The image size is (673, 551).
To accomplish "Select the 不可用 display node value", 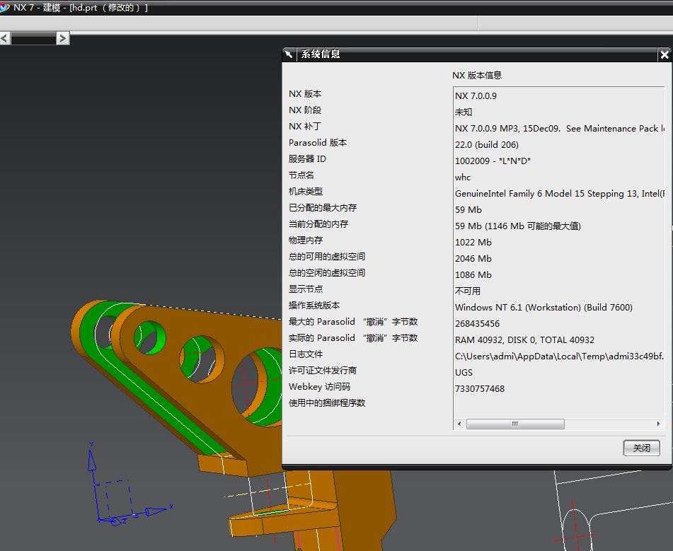I will pos(467,291).
